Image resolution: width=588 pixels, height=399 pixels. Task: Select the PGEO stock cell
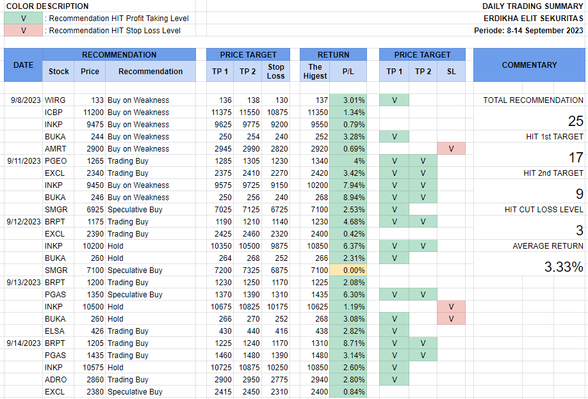point(55,161)
